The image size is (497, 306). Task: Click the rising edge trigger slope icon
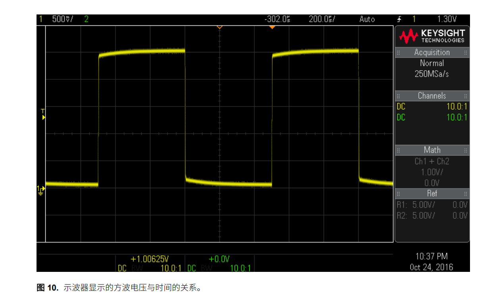pos(399,19)
